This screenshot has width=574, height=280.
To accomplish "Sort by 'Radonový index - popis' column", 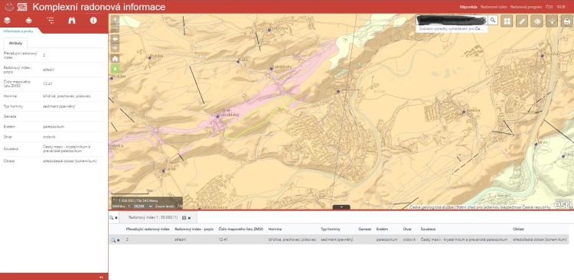I will [194, 229].
